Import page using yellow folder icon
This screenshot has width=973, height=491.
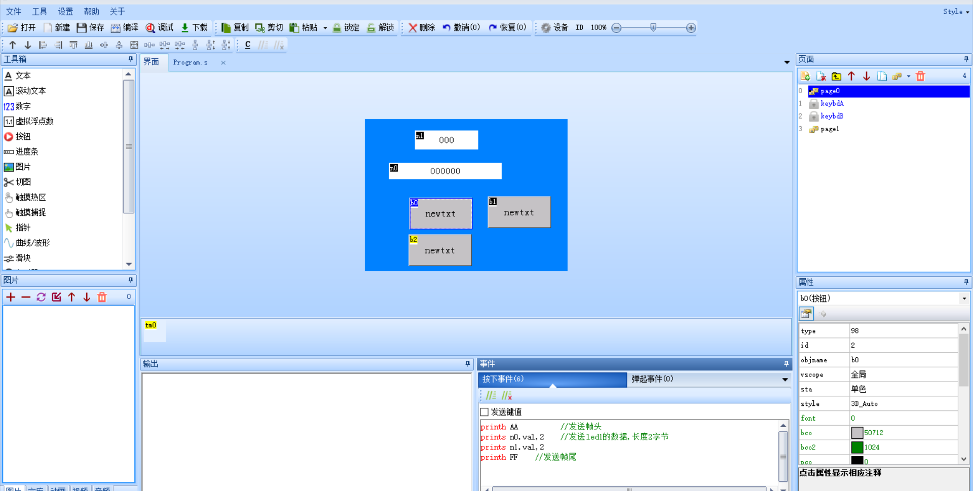click(x=836, y=76)
